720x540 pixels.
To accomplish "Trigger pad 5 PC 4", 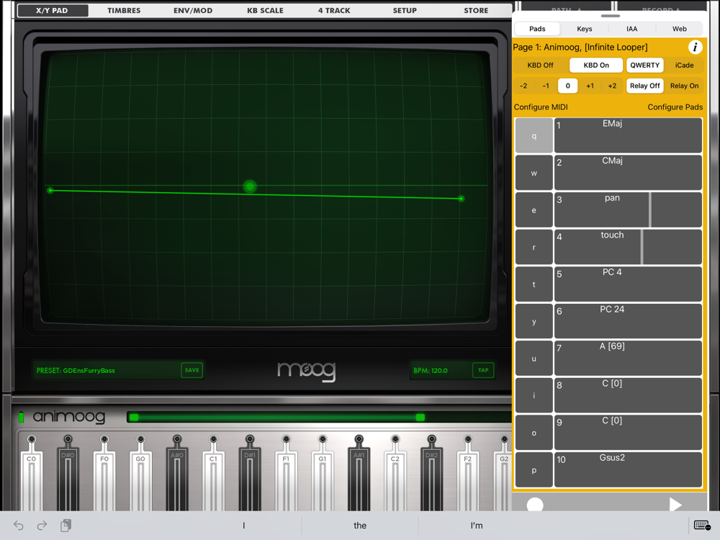I will point(628,284).
